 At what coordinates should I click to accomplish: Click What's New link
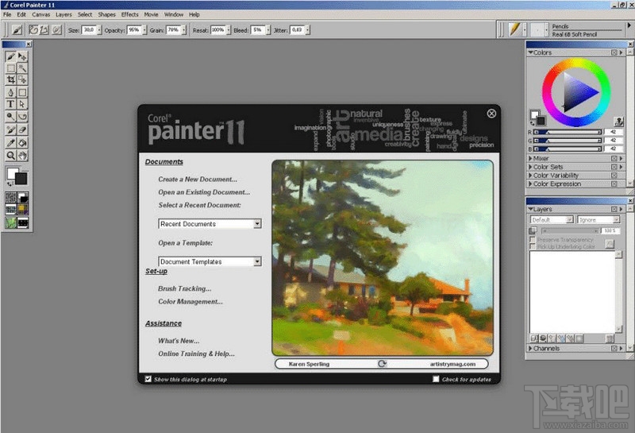point(179,341)
